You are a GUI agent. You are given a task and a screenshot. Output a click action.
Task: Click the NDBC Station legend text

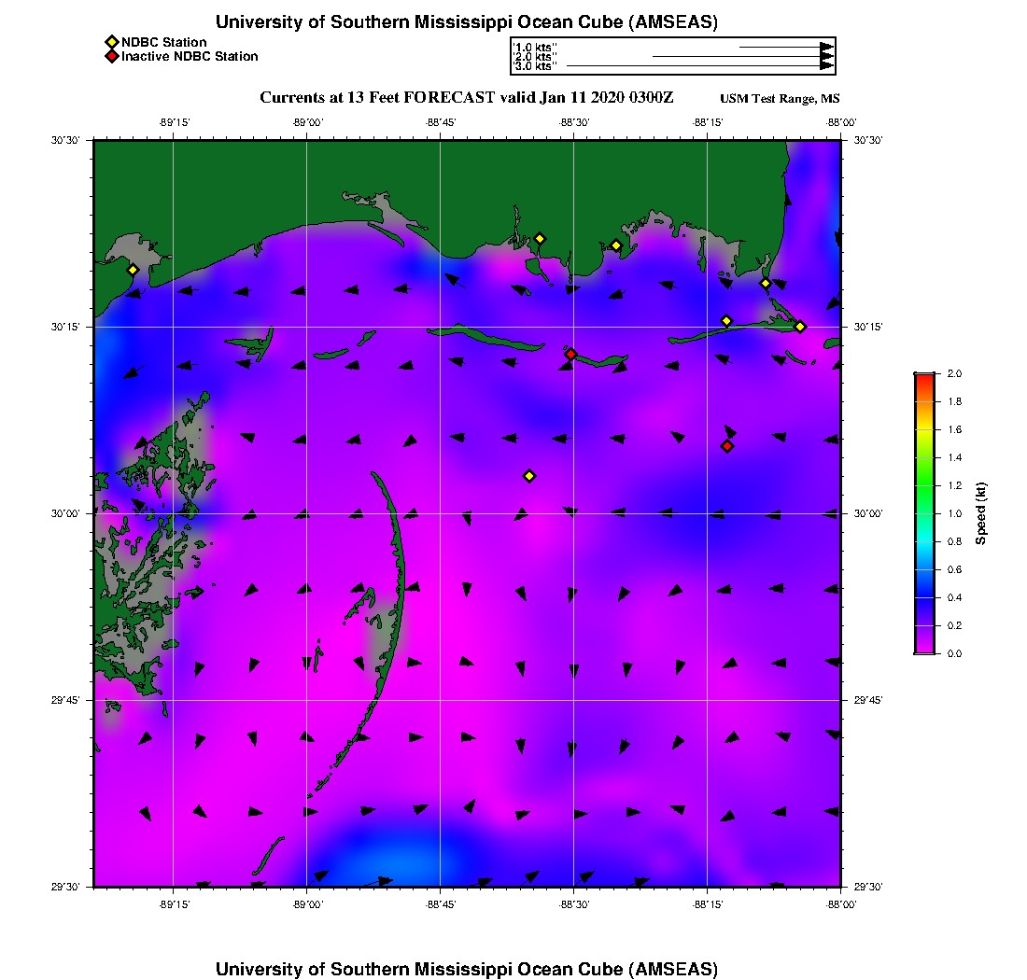[x=164, y=42]
